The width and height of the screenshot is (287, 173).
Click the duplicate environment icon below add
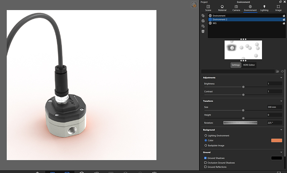pyautogui.click(x=203, y=21)
